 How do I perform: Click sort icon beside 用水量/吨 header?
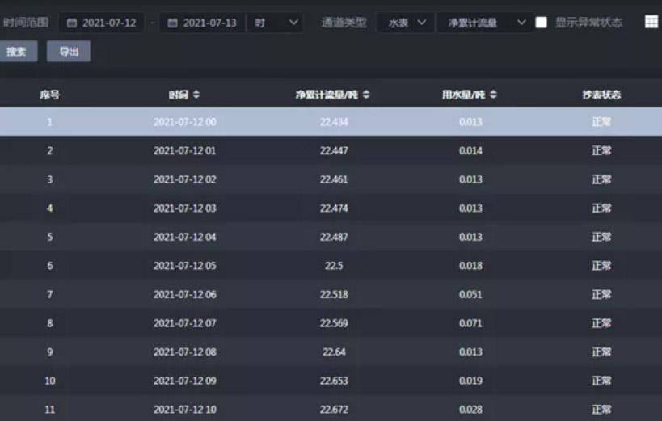[493, 95]
